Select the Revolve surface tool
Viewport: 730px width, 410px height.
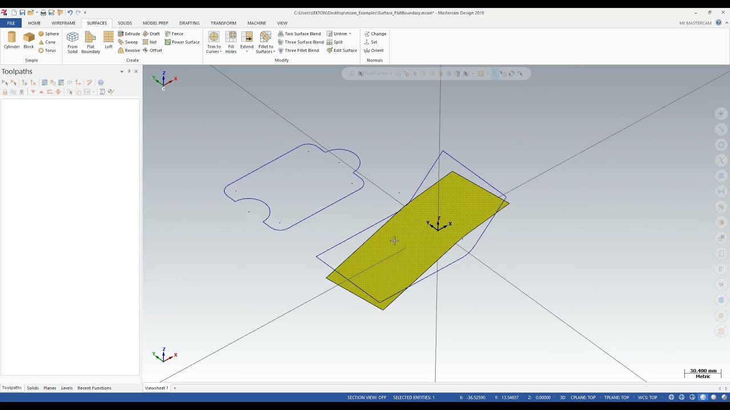point(129,50)
